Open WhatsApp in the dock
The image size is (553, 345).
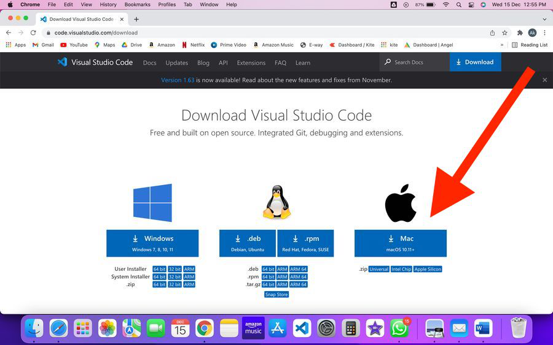click(399, 328)
